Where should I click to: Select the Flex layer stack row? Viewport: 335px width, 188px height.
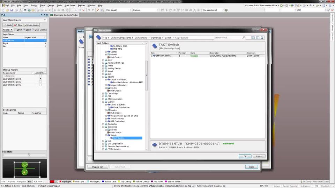coord(24,46)
